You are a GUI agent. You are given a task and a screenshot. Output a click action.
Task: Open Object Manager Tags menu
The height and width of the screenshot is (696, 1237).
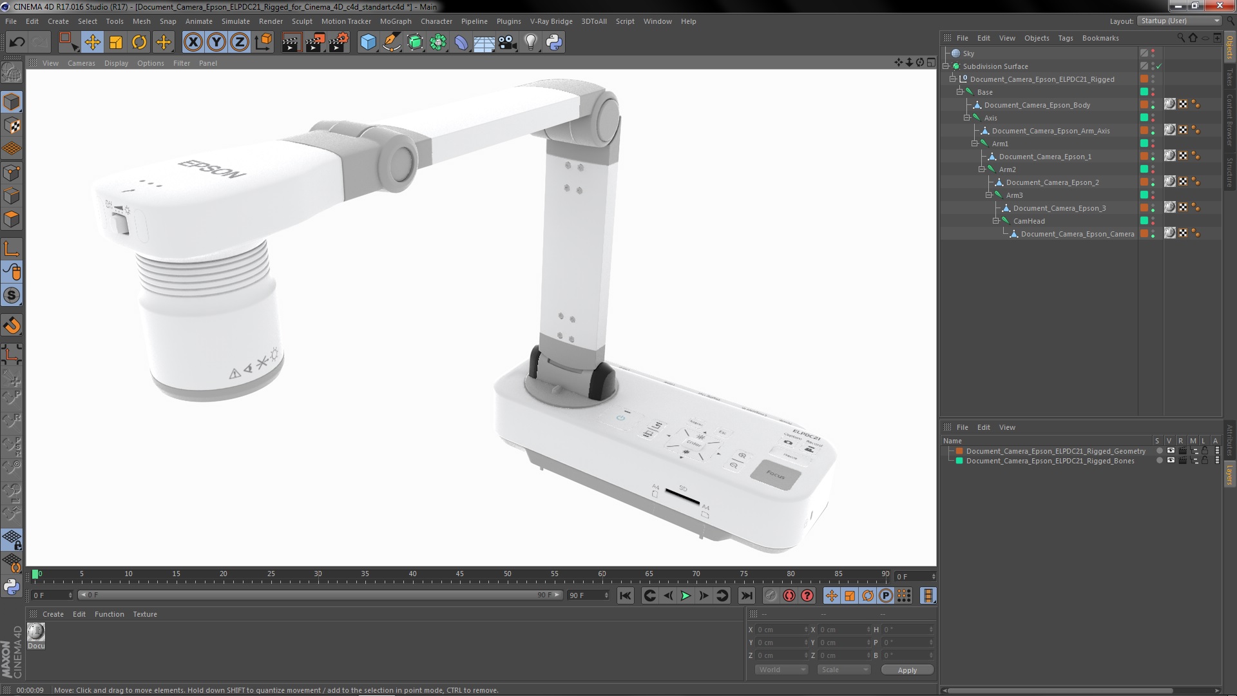1066,38
